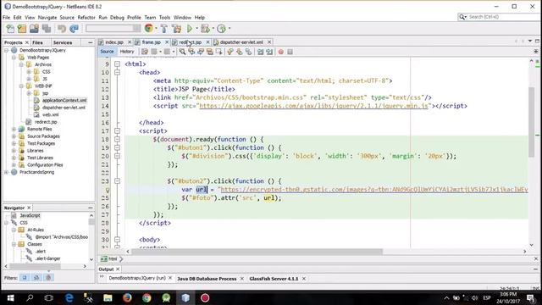Toggle the third Navigator filter button
Image resolution: width=542 pixels, height=305 pixels.
click(x=48, y=277)
